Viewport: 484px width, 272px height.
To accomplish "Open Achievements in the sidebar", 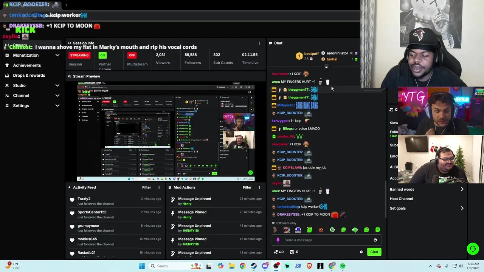I will click(27, 65).
